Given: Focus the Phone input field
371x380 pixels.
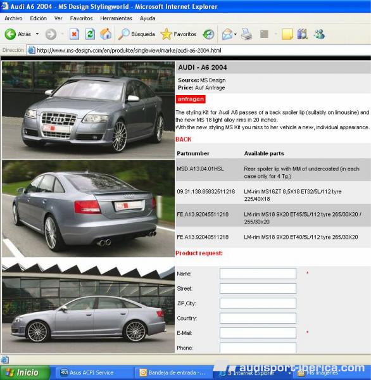Looking at the screenshot, I should (x=258, y=348).
